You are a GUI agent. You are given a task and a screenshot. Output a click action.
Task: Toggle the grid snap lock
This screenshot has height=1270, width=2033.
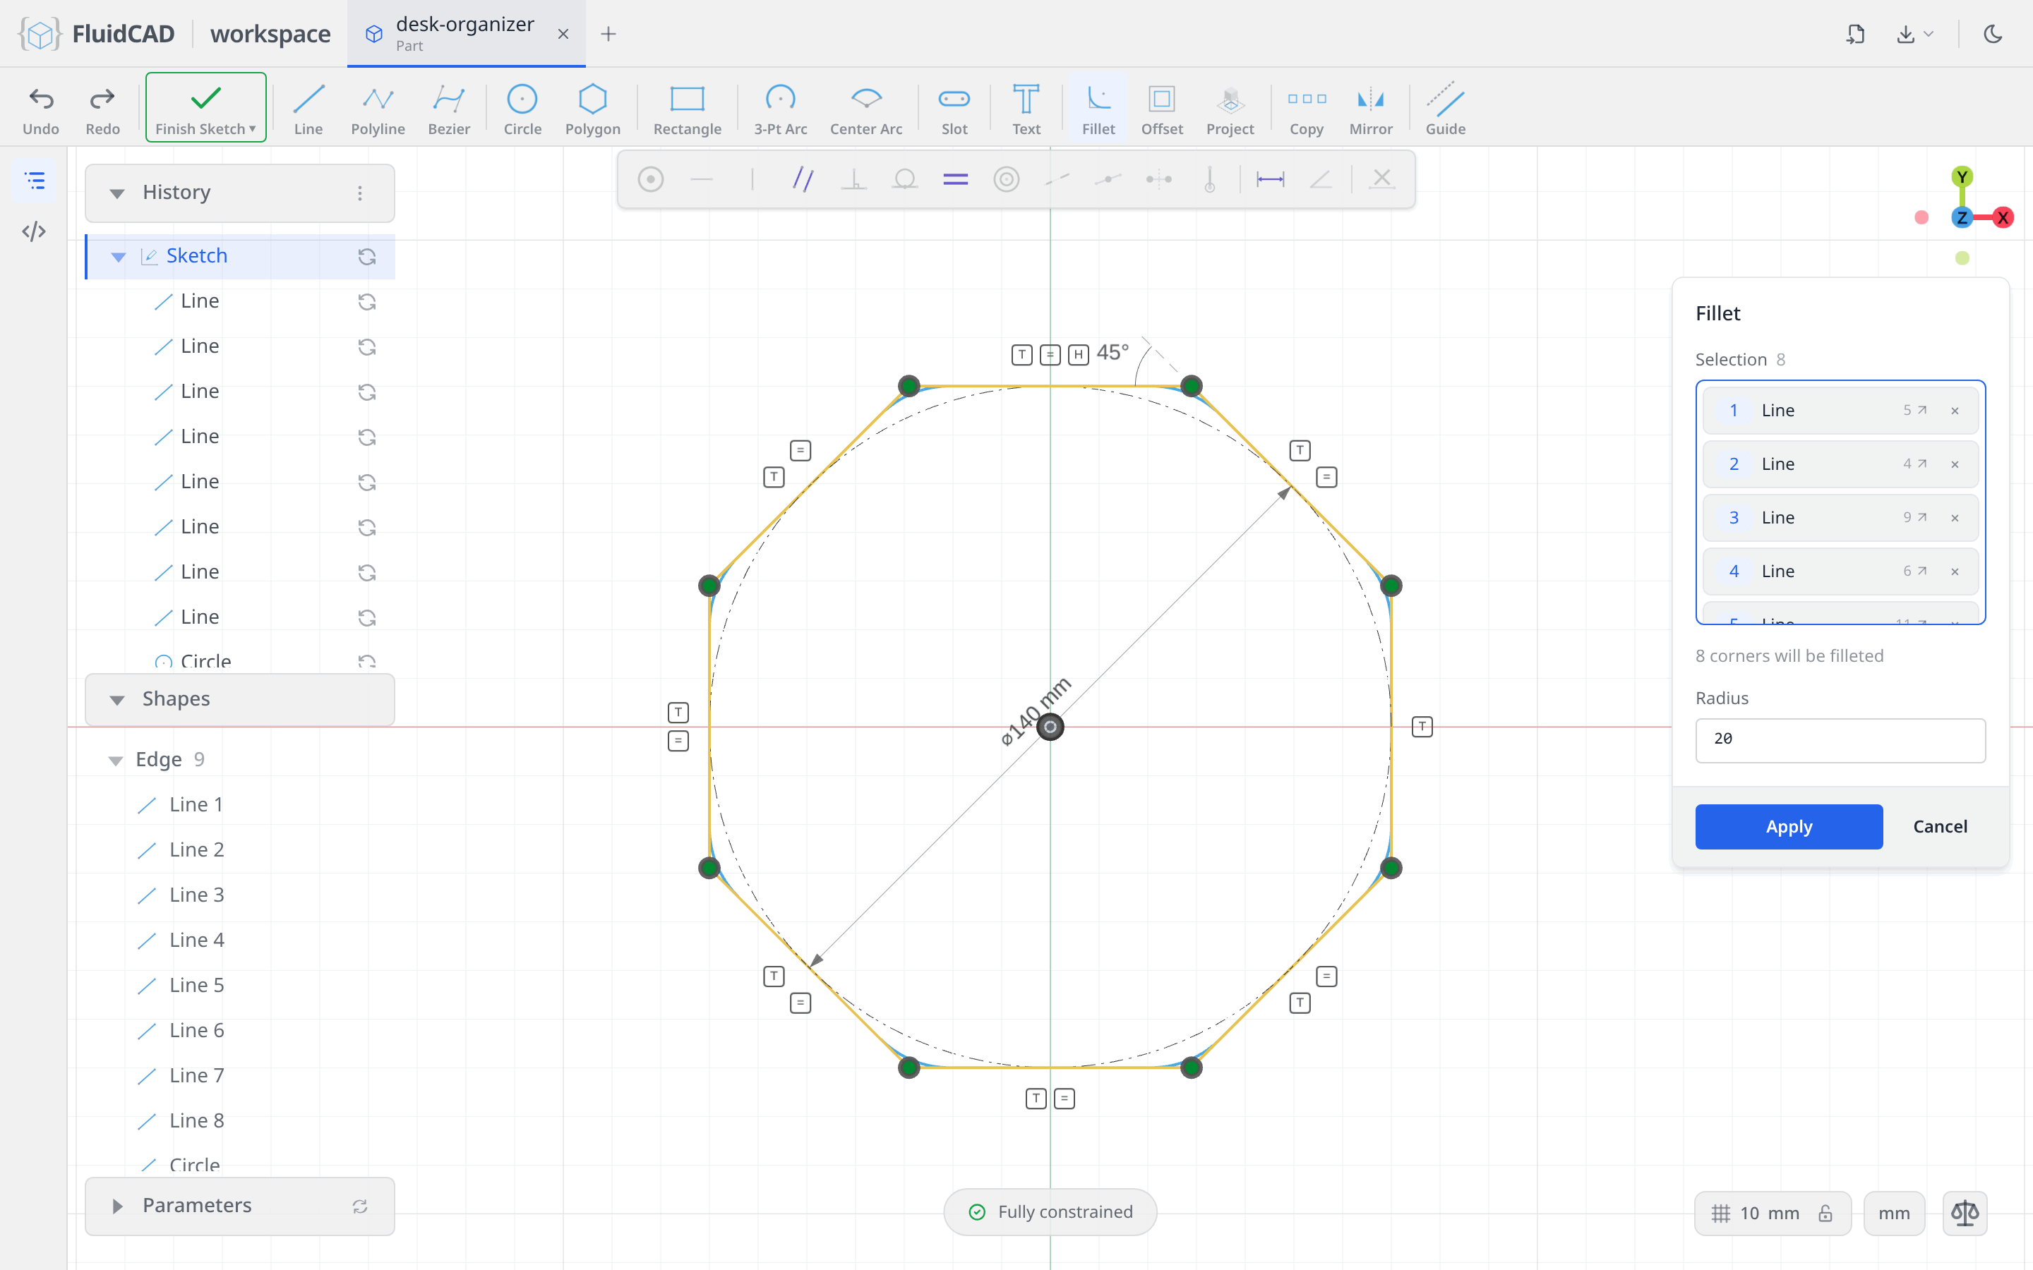pos(1825,1213)
